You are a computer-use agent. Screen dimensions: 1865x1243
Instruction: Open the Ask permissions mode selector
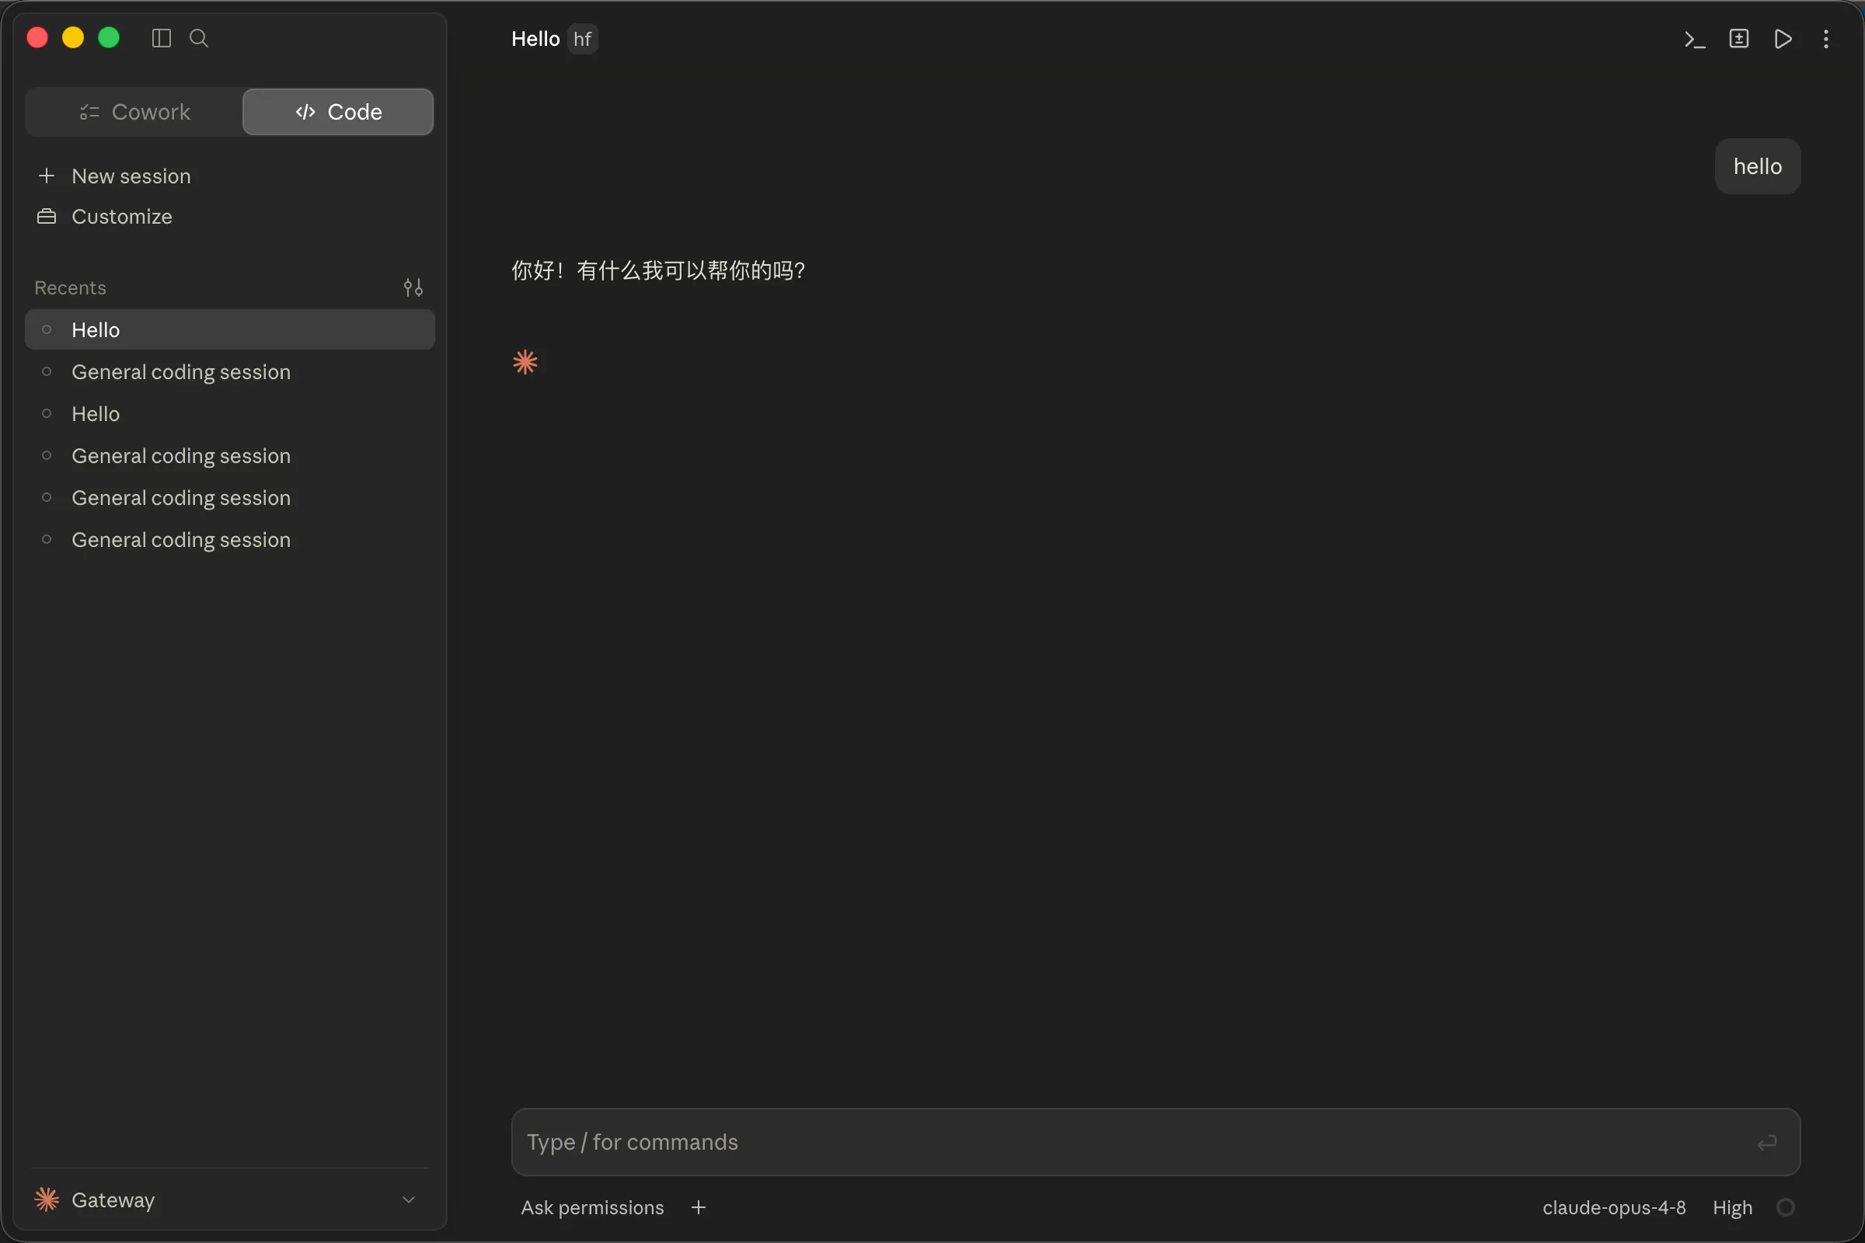click(x=592, y=1207)
